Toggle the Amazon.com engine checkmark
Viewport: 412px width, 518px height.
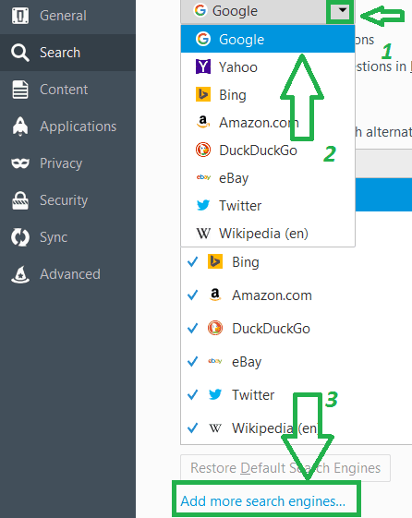(193, 295)
